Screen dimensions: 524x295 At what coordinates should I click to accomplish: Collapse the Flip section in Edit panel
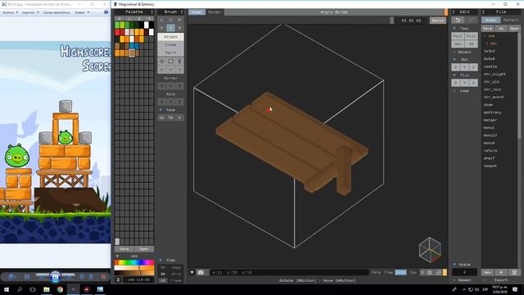(454, 75)
